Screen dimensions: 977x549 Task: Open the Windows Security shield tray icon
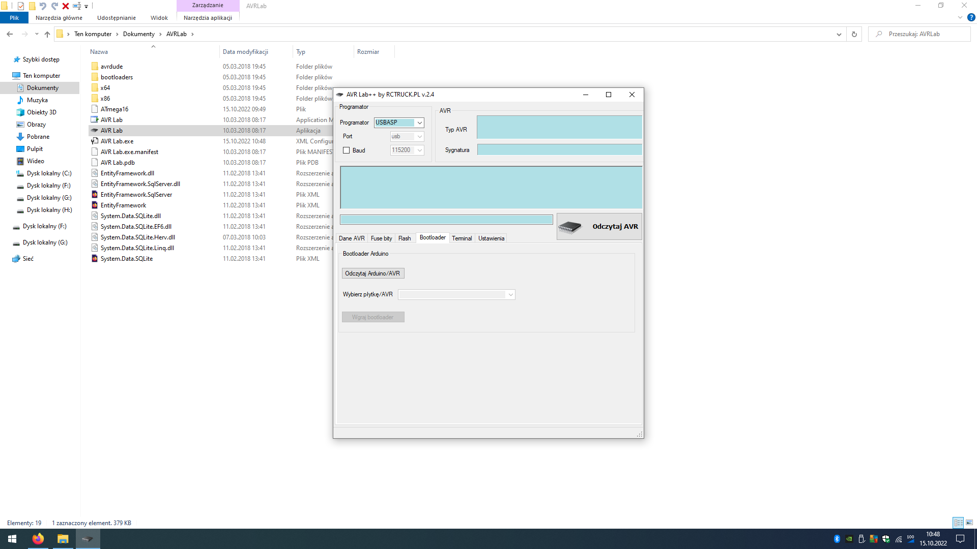coord(886,539)
